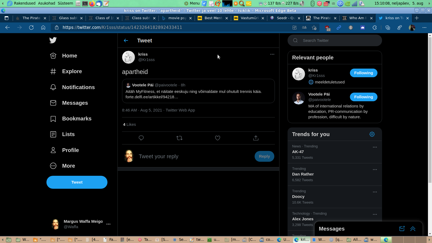Click the address bar URL
The height and width of the screenshot is (243, 432).
coord(122,28)
